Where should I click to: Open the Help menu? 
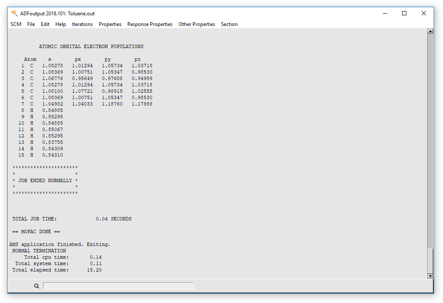(x=60, y=24)
